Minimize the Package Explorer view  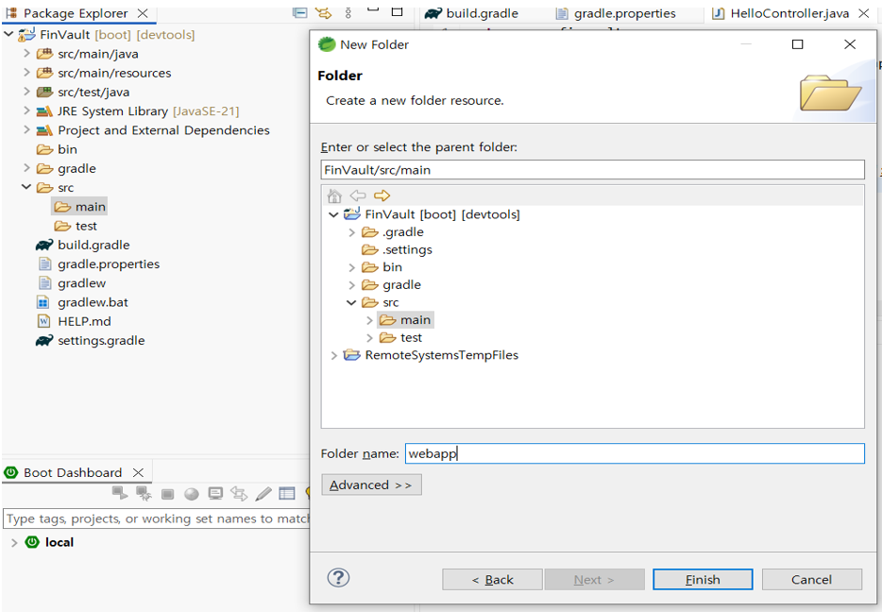click(373, 10)
